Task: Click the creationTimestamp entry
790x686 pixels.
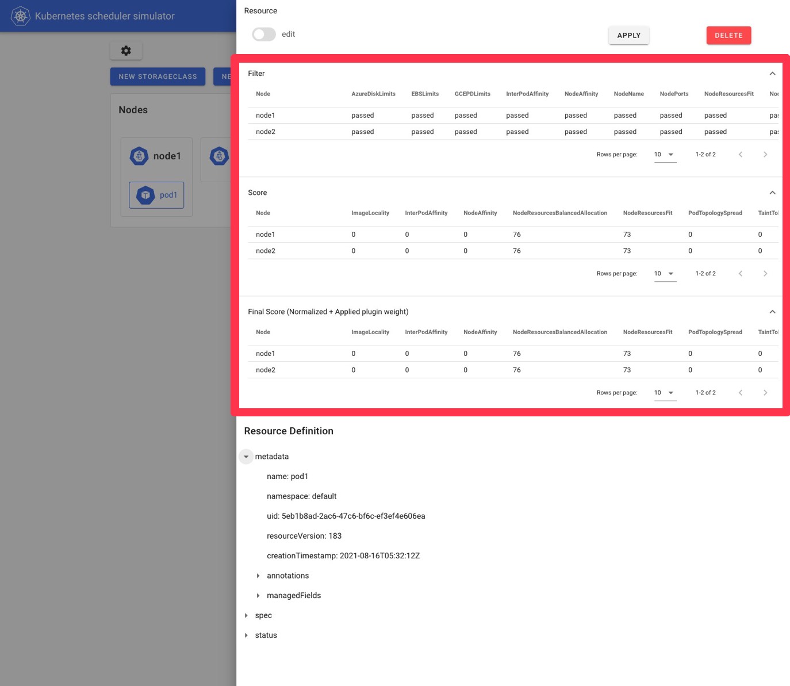Action: pos(343,555)
